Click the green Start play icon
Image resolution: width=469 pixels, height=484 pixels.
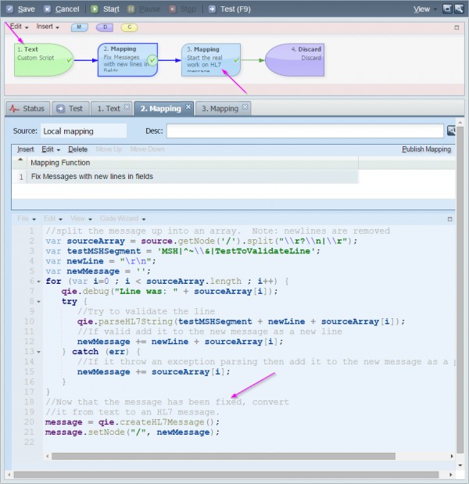point(95,9)
